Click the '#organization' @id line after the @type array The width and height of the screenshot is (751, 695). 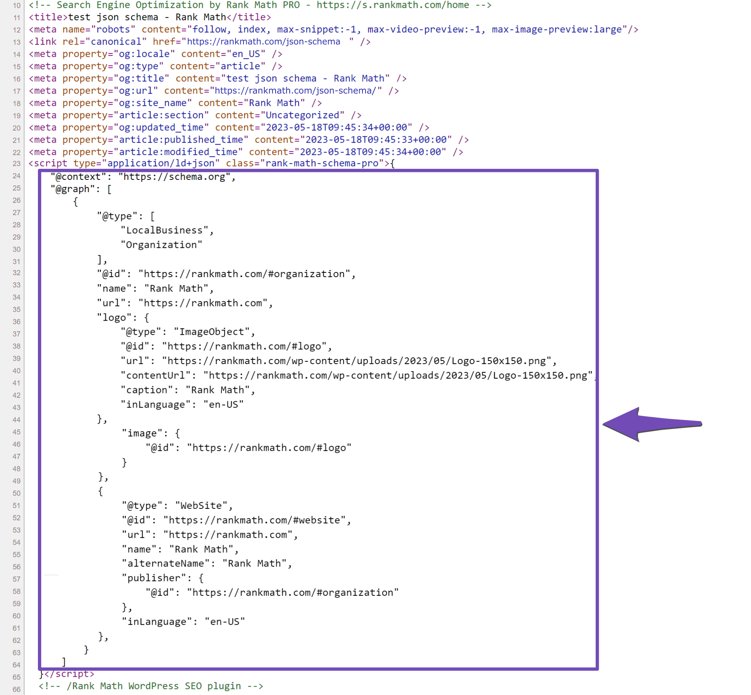226,274
